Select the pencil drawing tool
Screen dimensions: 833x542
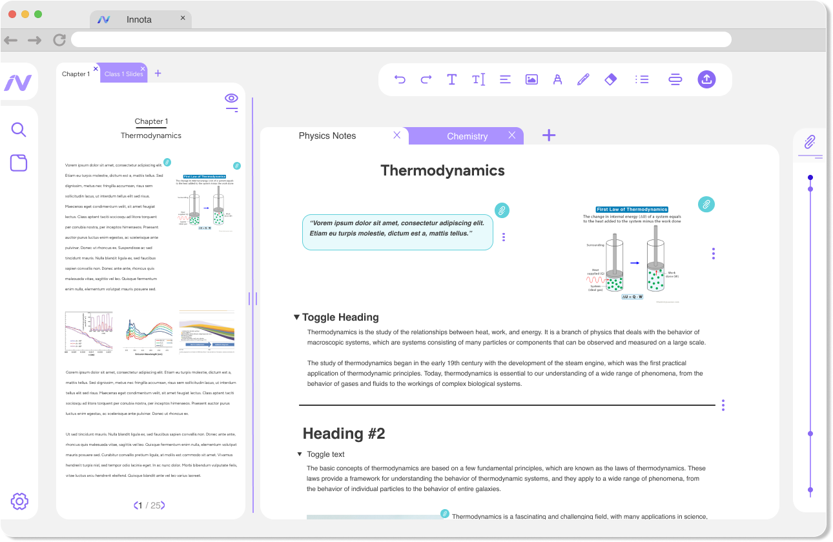pos(583,79)
